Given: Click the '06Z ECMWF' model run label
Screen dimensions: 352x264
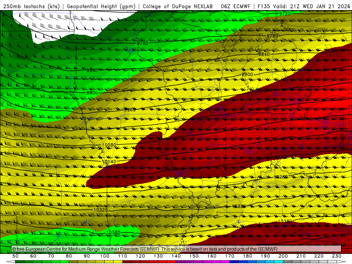Looking at the screenshot, I should [x=235, y=6].
